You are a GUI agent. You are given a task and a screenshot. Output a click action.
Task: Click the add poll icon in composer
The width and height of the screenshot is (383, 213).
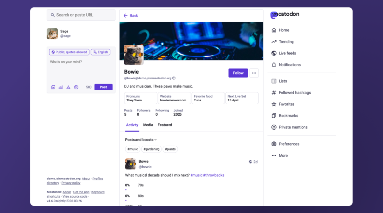[x=61, y=87]
